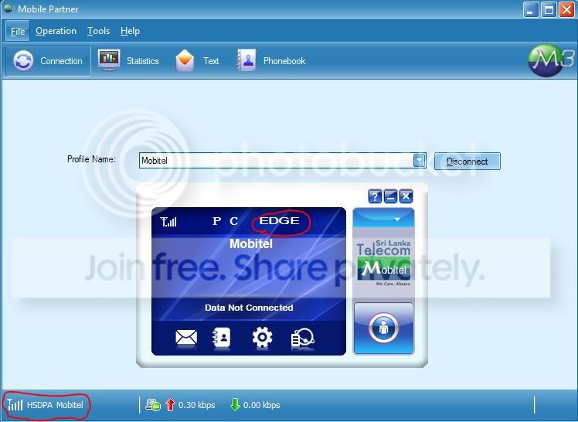The image size is (578, 422).
Task: Expand the Profile Name dropdown arrow
Action: pyautogui.click(x=419, y=161)
